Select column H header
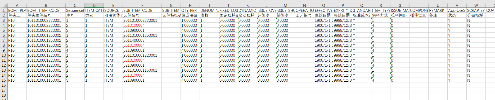495x100 pixels. pos(190,5)
